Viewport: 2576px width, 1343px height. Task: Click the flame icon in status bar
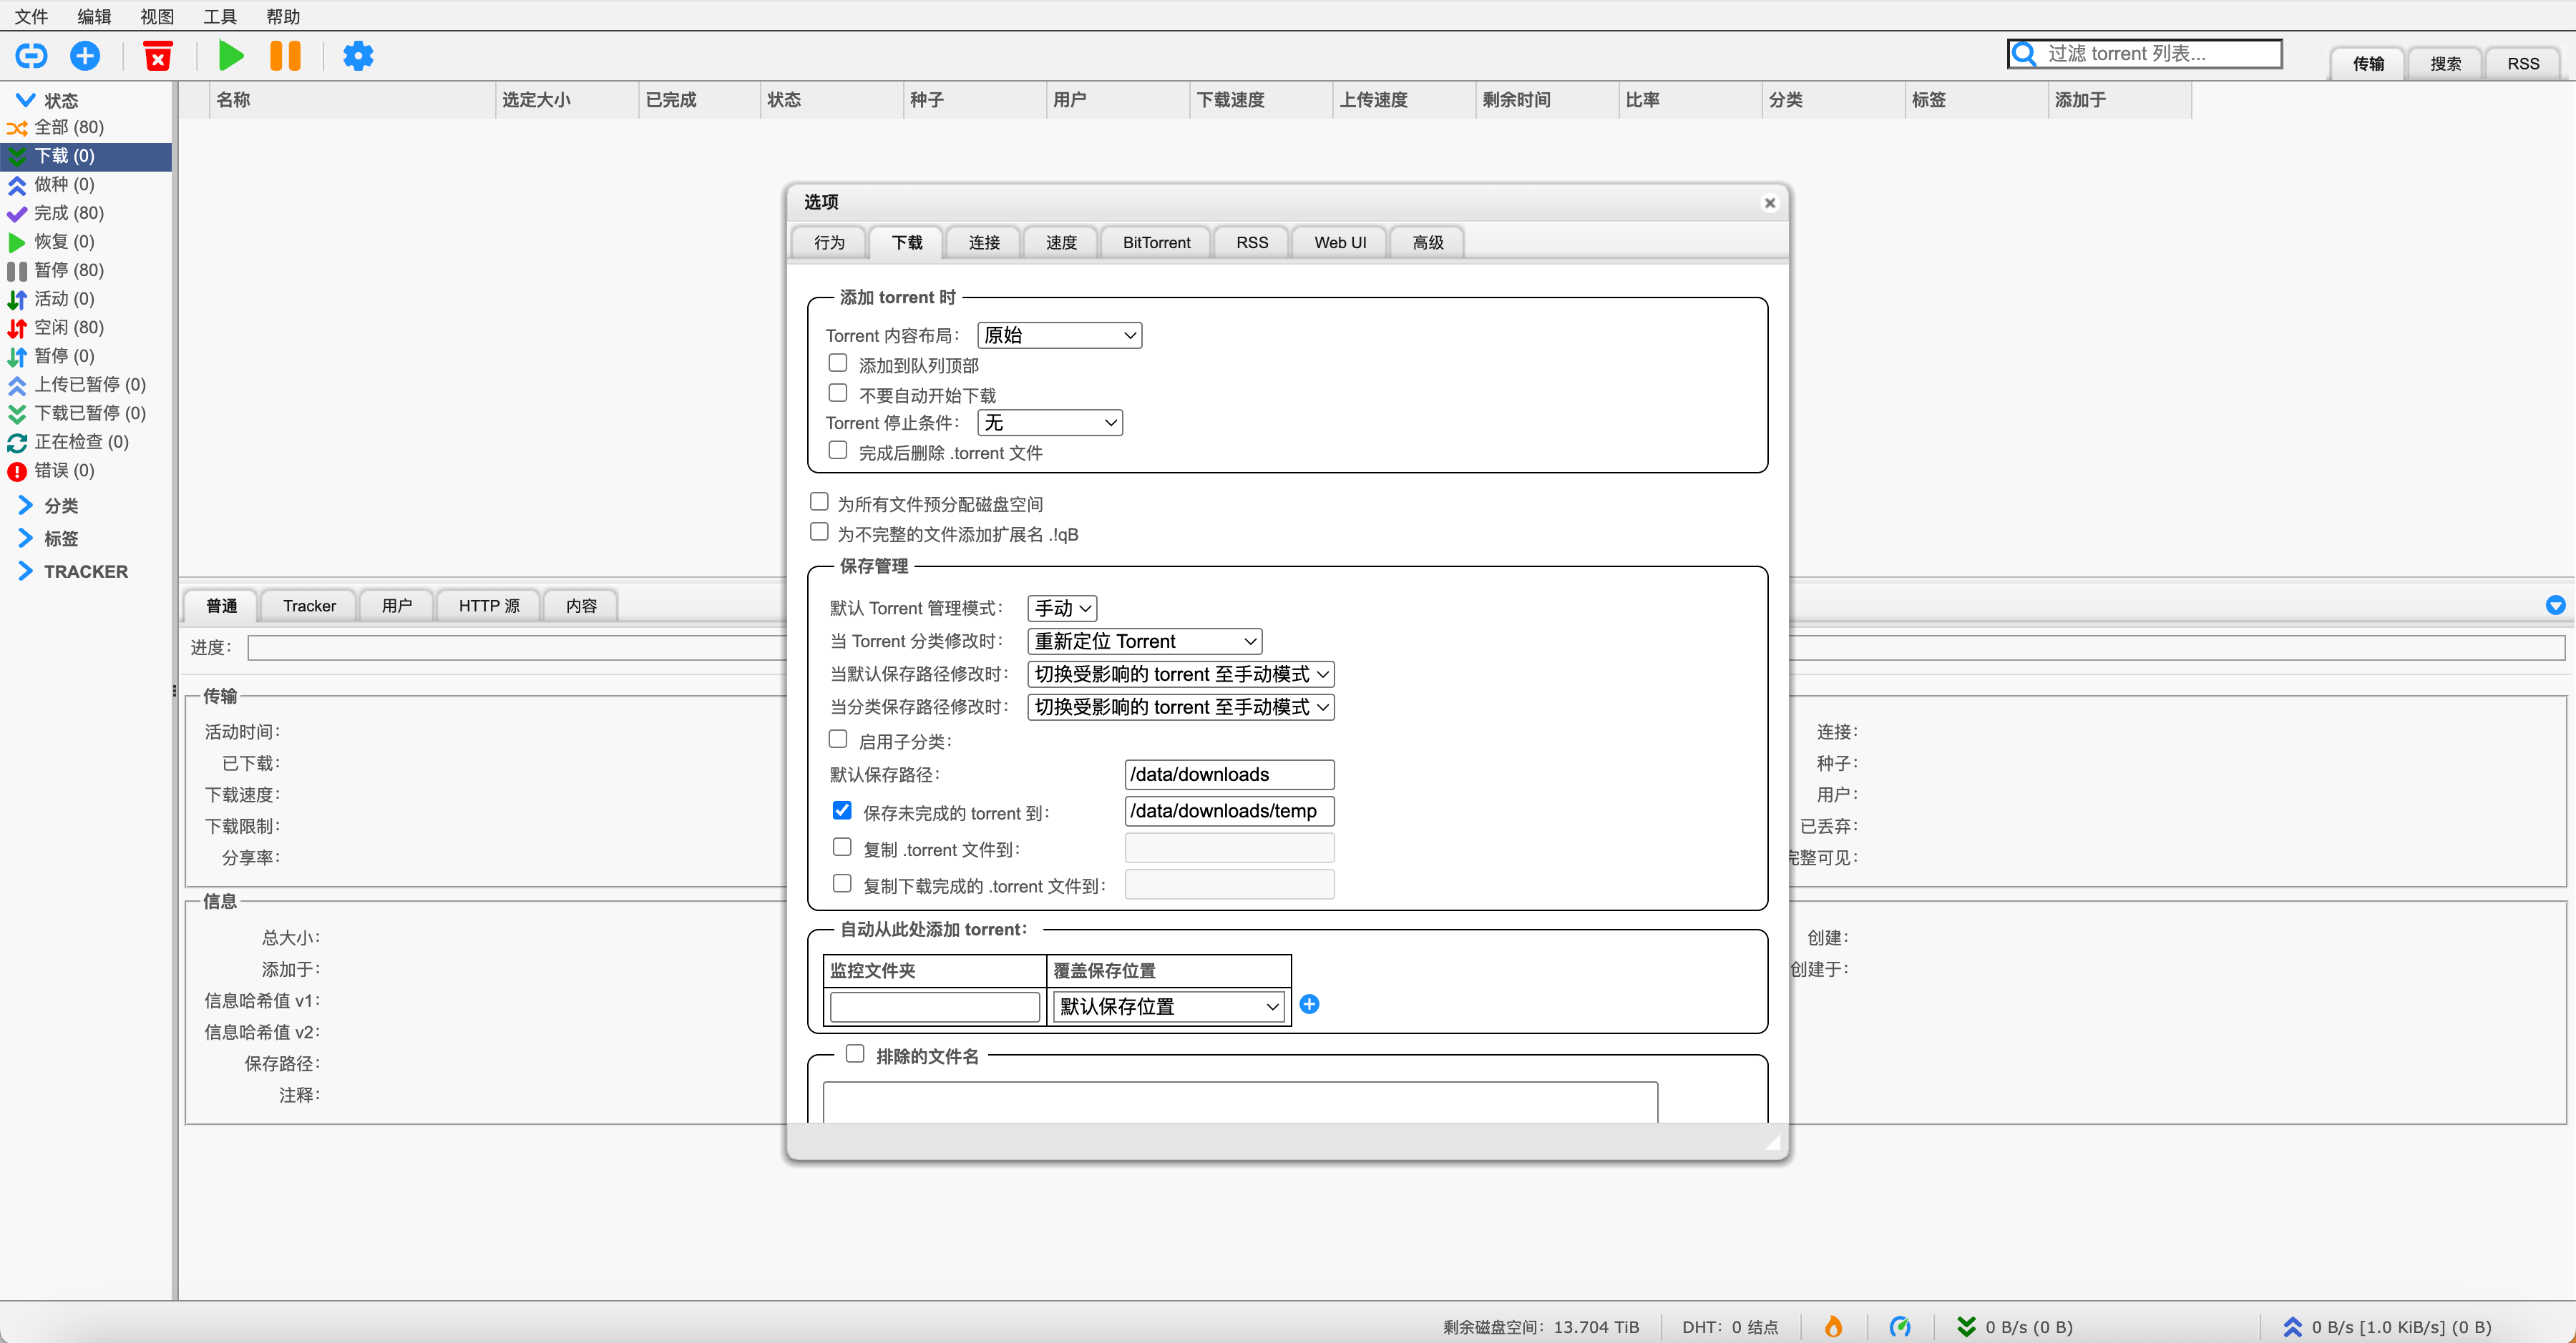1833,1326
